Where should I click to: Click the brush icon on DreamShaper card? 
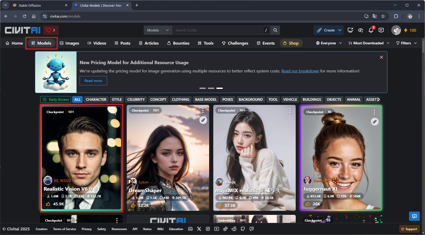pyautogui.click(x=203, y=120)
